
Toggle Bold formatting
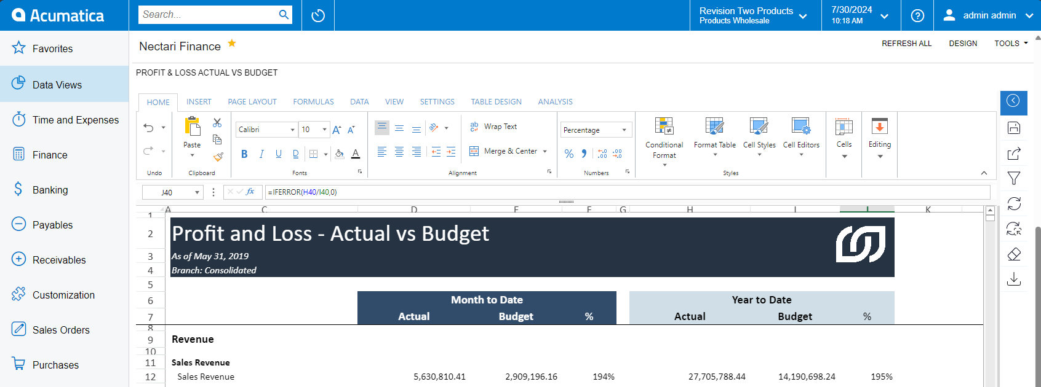coord(244,154)
